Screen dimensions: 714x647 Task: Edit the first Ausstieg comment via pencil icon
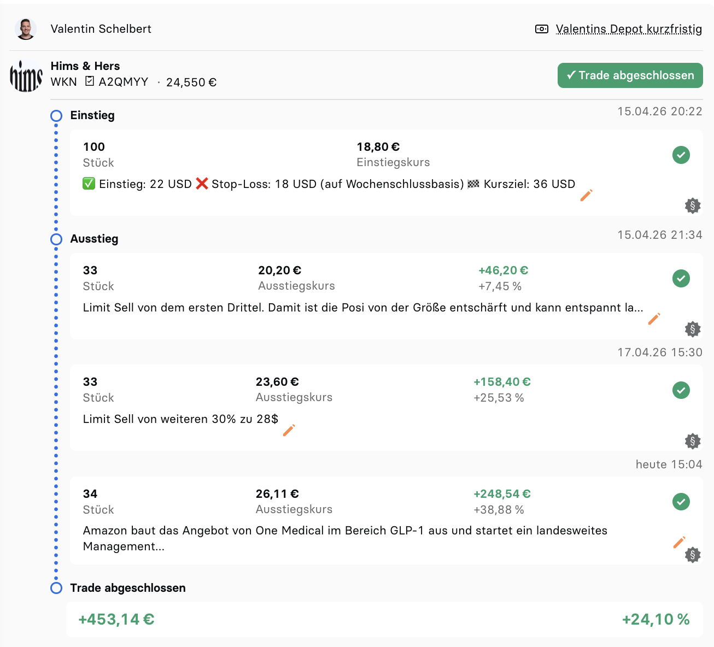[654, 319]
